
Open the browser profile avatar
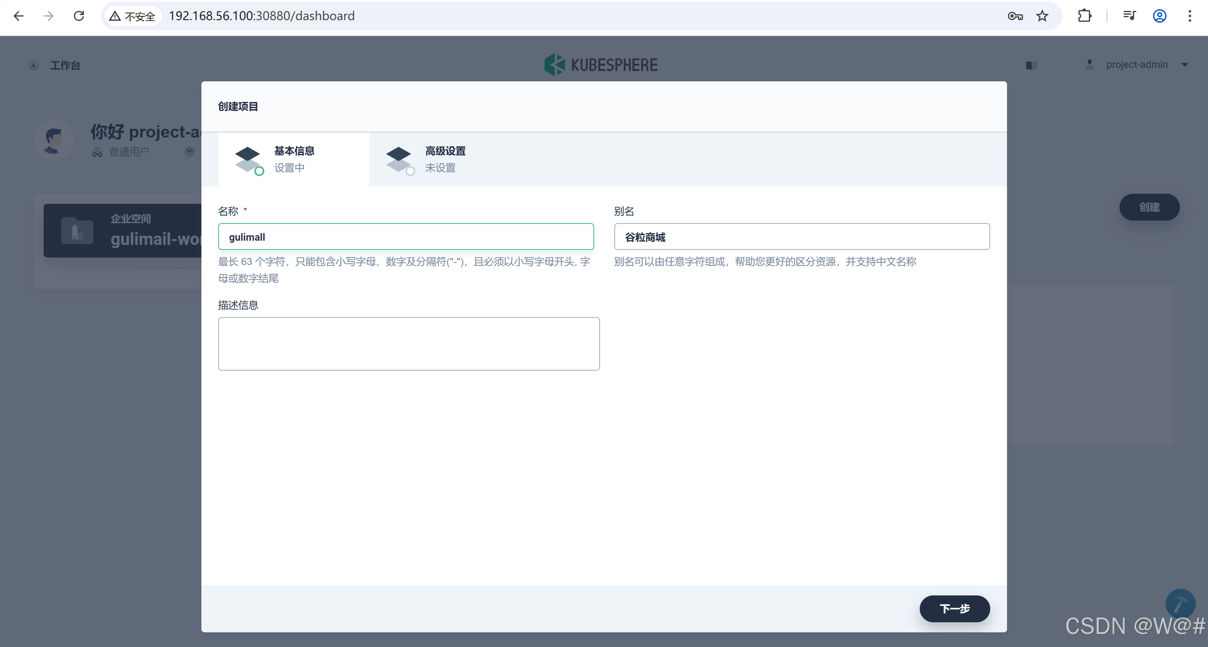click(1160, 16)
